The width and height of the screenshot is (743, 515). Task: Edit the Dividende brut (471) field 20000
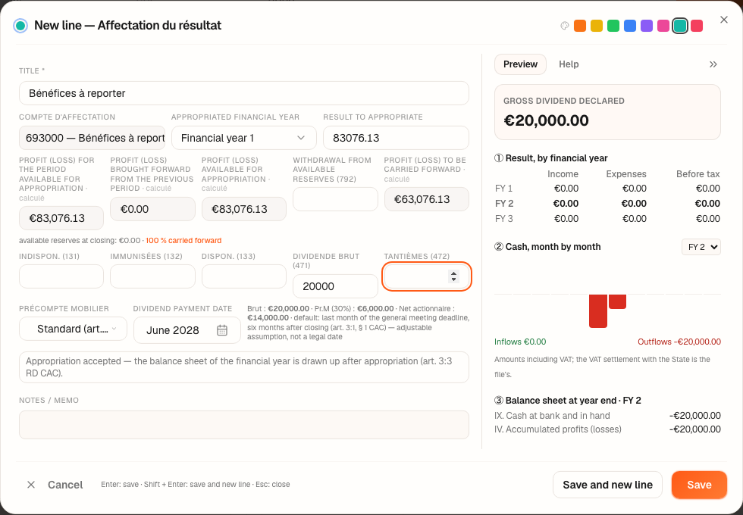(x=335, y=286)
